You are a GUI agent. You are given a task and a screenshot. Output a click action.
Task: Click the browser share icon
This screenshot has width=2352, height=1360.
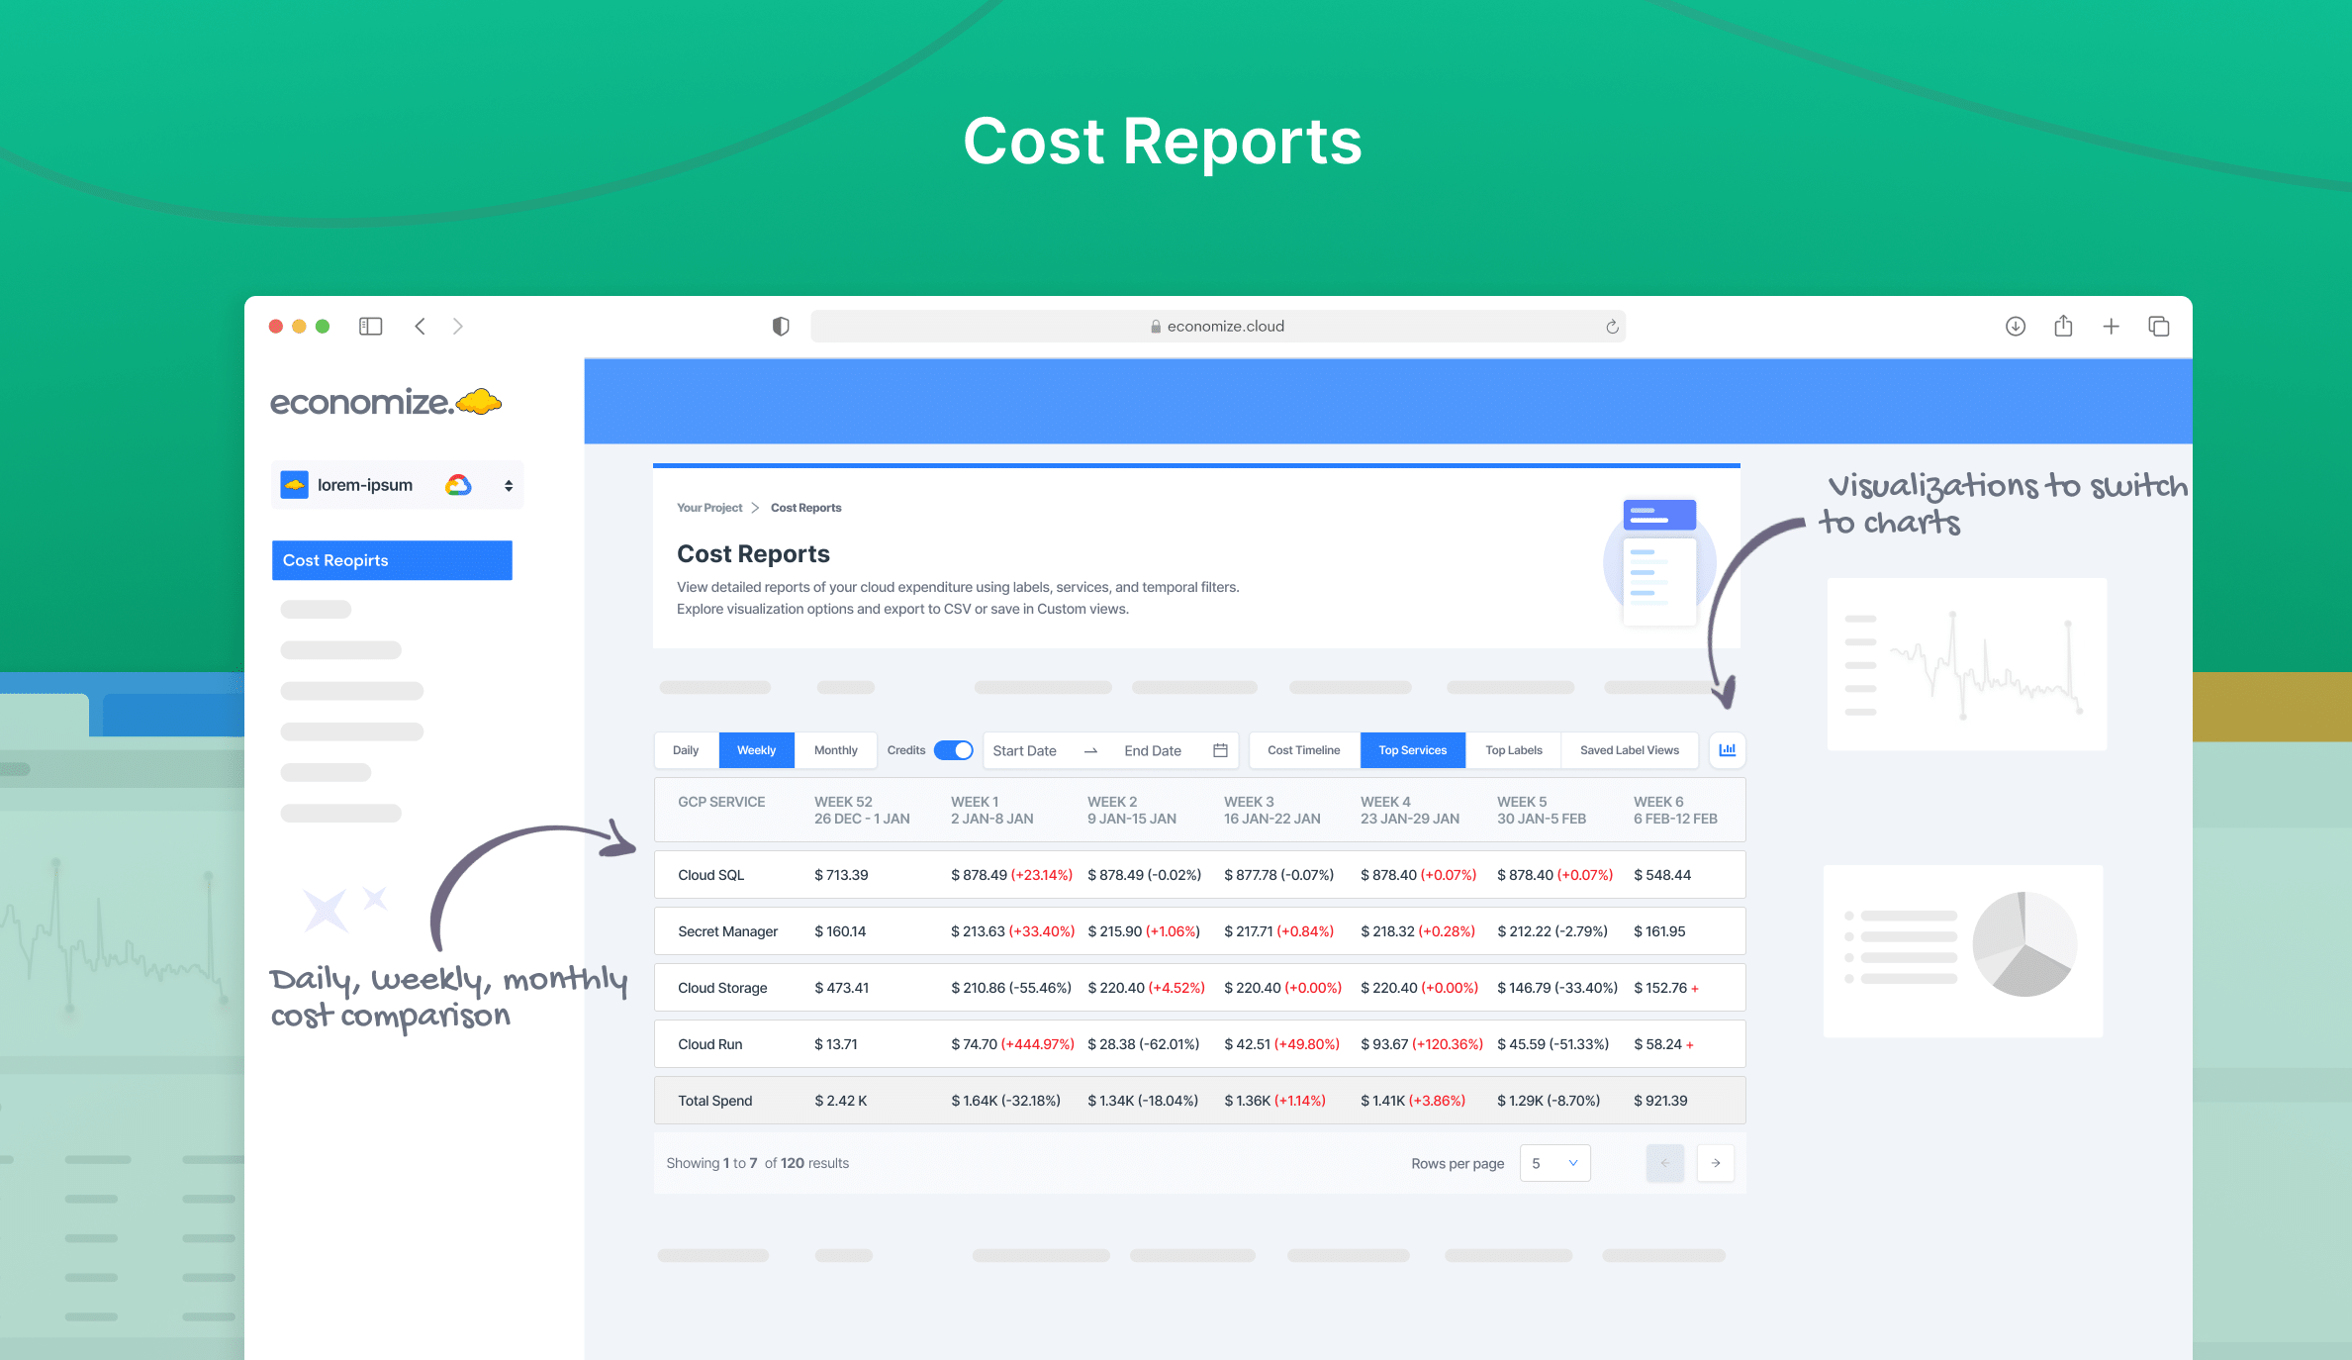pyautogui.click(x=2063, y=326)
